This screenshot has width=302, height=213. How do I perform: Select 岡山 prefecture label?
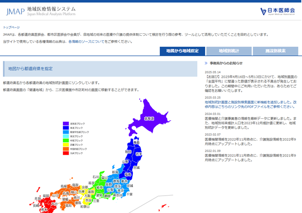(x=74, y=192)
